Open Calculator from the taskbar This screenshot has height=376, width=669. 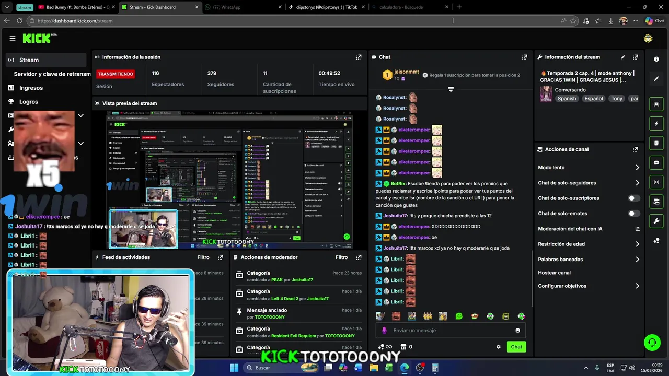coord(435,368)
